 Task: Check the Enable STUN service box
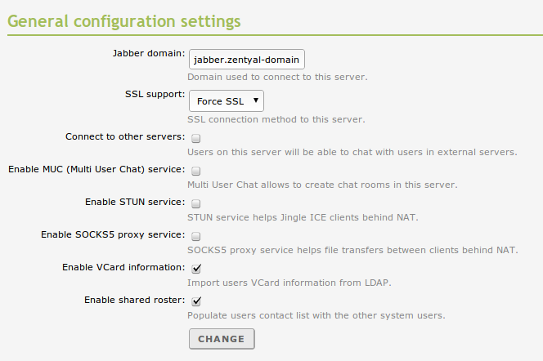[x=196, y=203]
